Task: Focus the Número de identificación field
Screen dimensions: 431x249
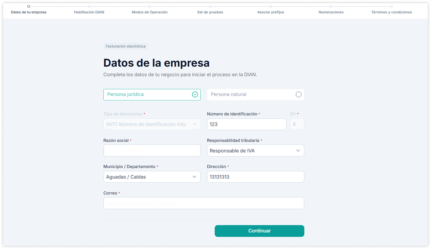Action: point(247,124)
